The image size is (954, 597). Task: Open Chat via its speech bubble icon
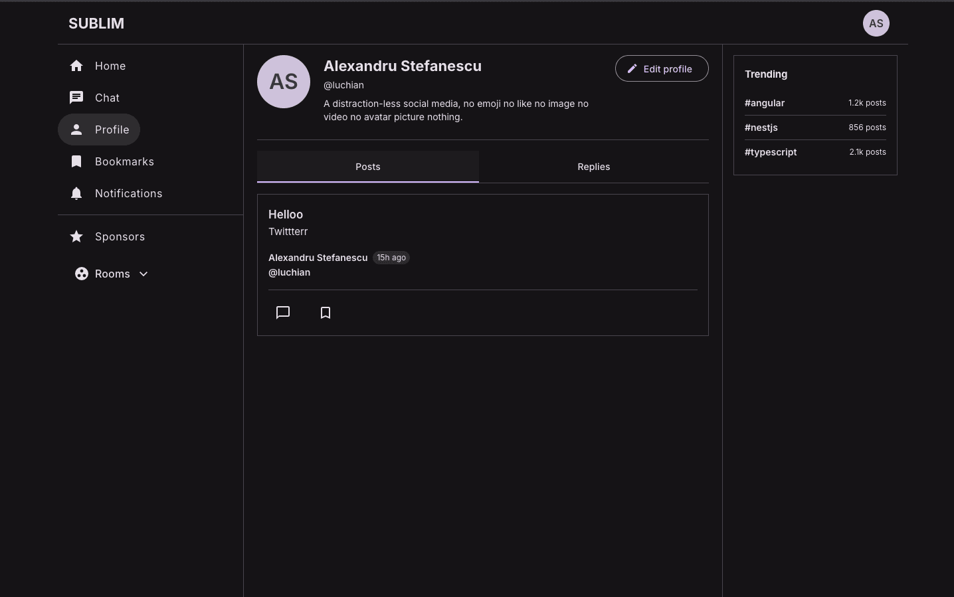pyautogui.click(x=76, y=98)
